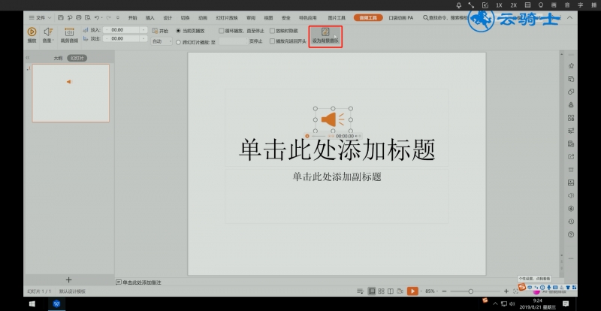Click the print icon in quick toolbar
Viewport: 601px width, 311px height.
(x=79, y=17)
